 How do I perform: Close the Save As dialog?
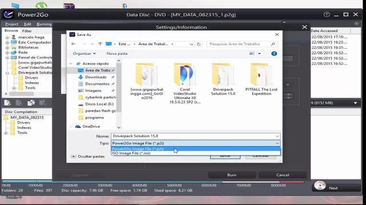(277, 35)
